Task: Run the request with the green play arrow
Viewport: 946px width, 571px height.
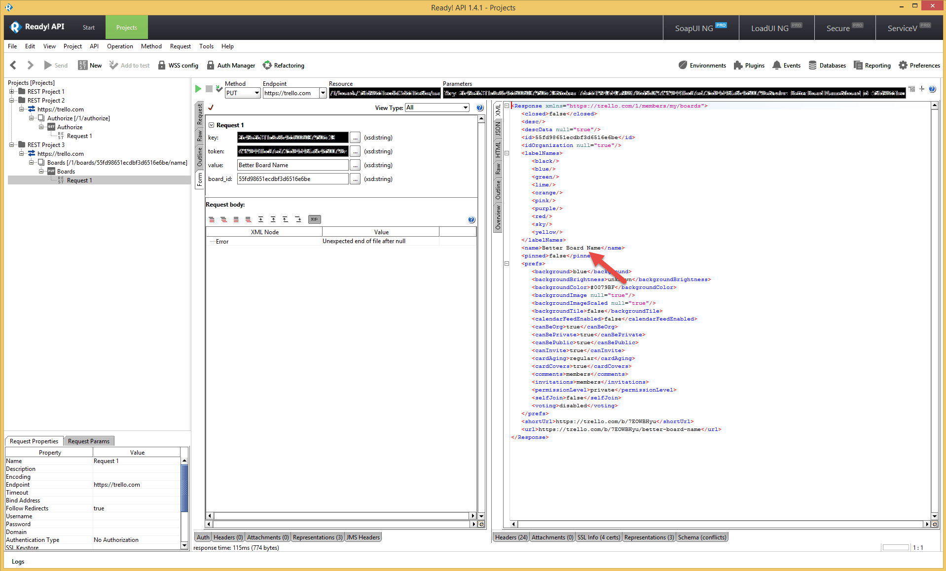Action: [x=198, y=89]
